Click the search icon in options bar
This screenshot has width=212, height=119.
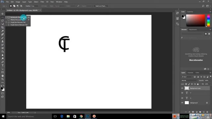[203, 6]
